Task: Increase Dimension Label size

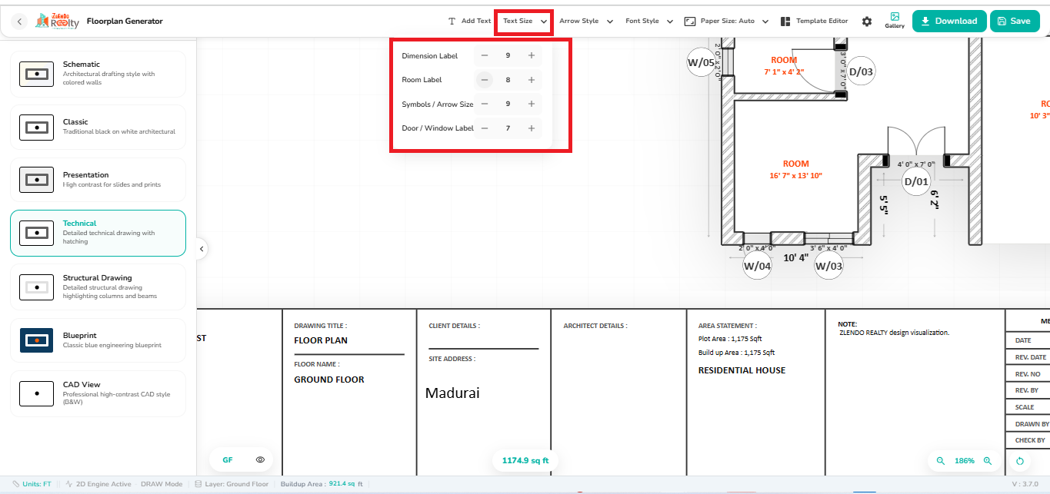Action: click(x=532, y=55)
